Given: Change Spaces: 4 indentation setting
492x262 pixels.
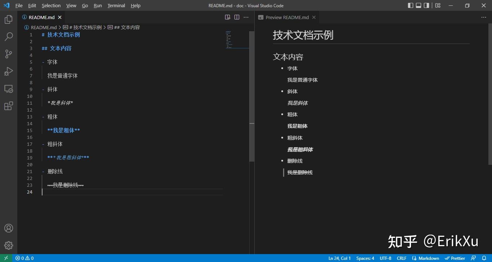Looking at the screenshot, I should pyautogui.click(x=365, y=258).
